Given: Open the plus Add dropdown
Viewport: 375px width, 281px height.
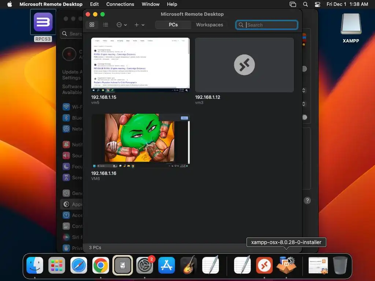Looking at the screenshot, I should (139, 25).
